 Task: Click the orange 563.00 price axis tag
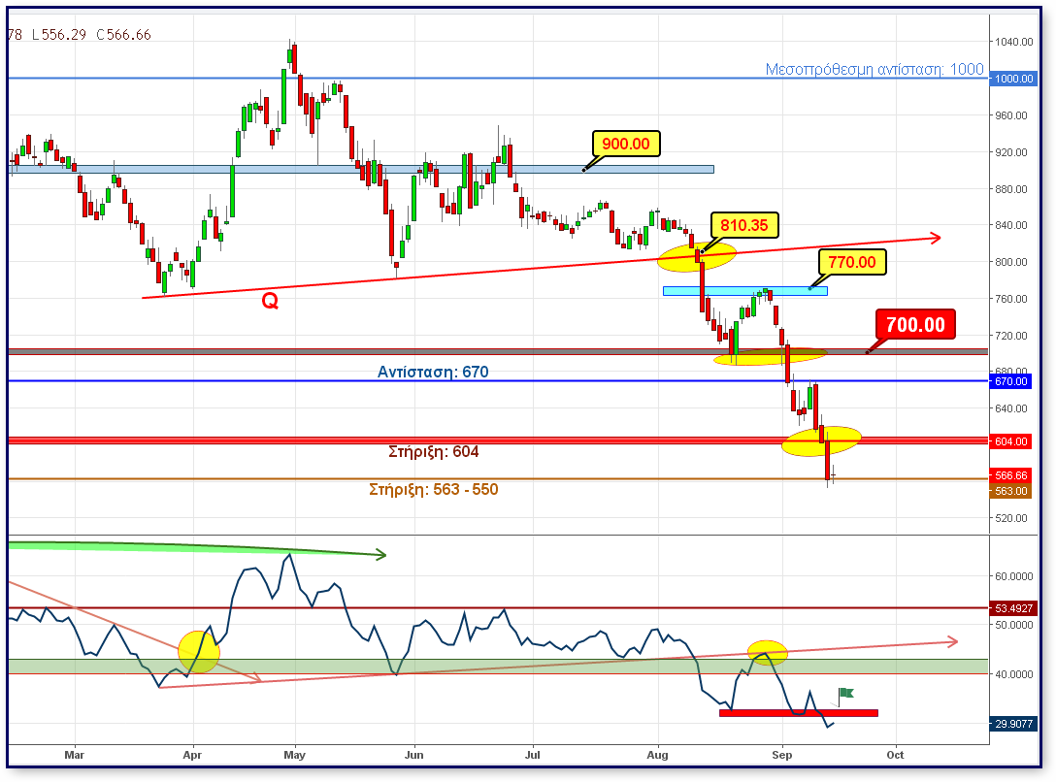point(1011,491)
